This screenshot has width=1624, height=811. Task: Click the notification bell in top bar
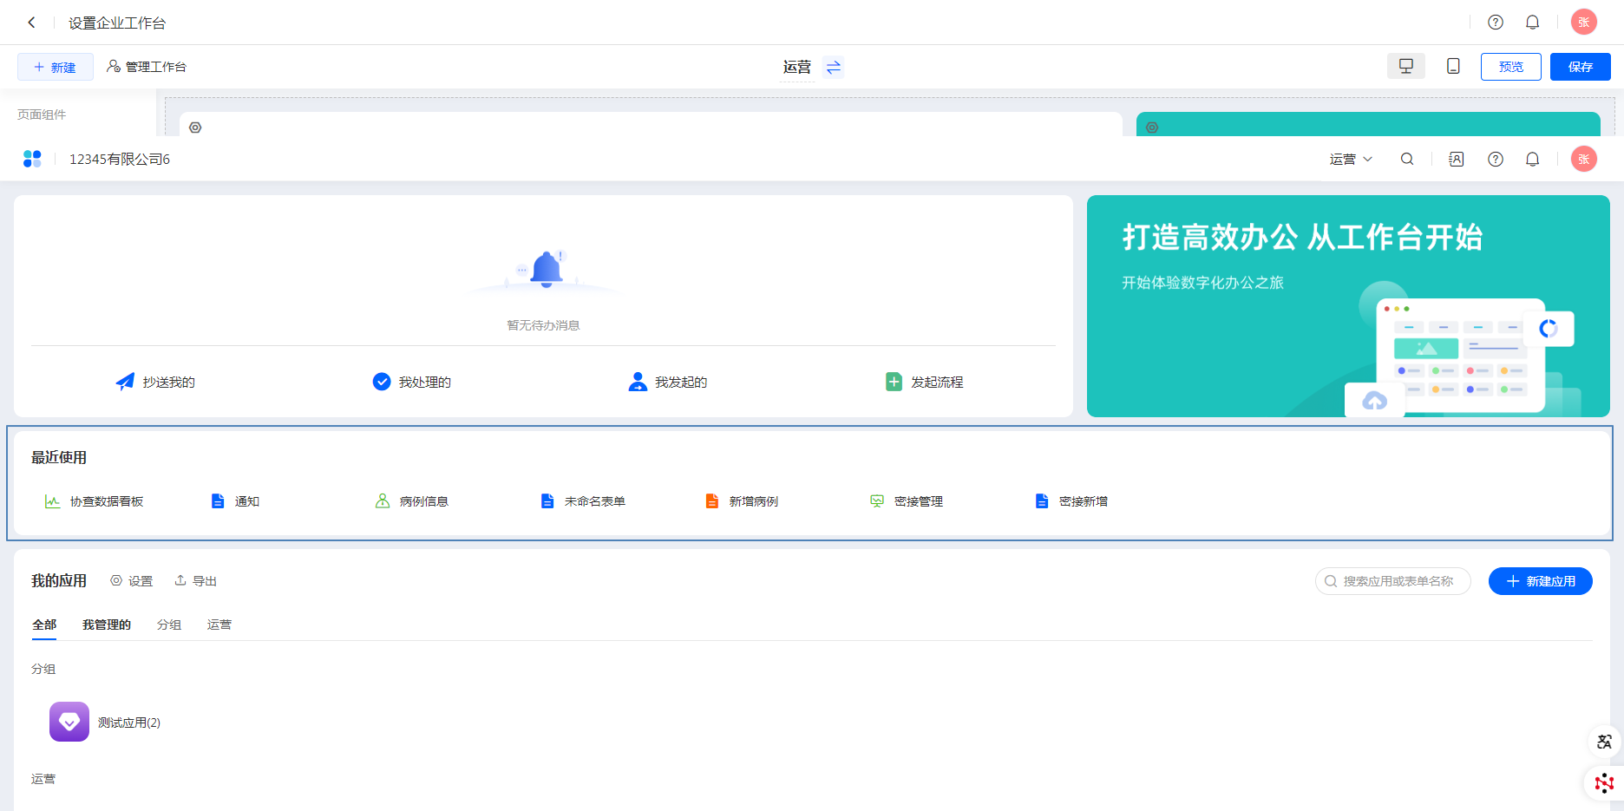[x=1532, y=23]
